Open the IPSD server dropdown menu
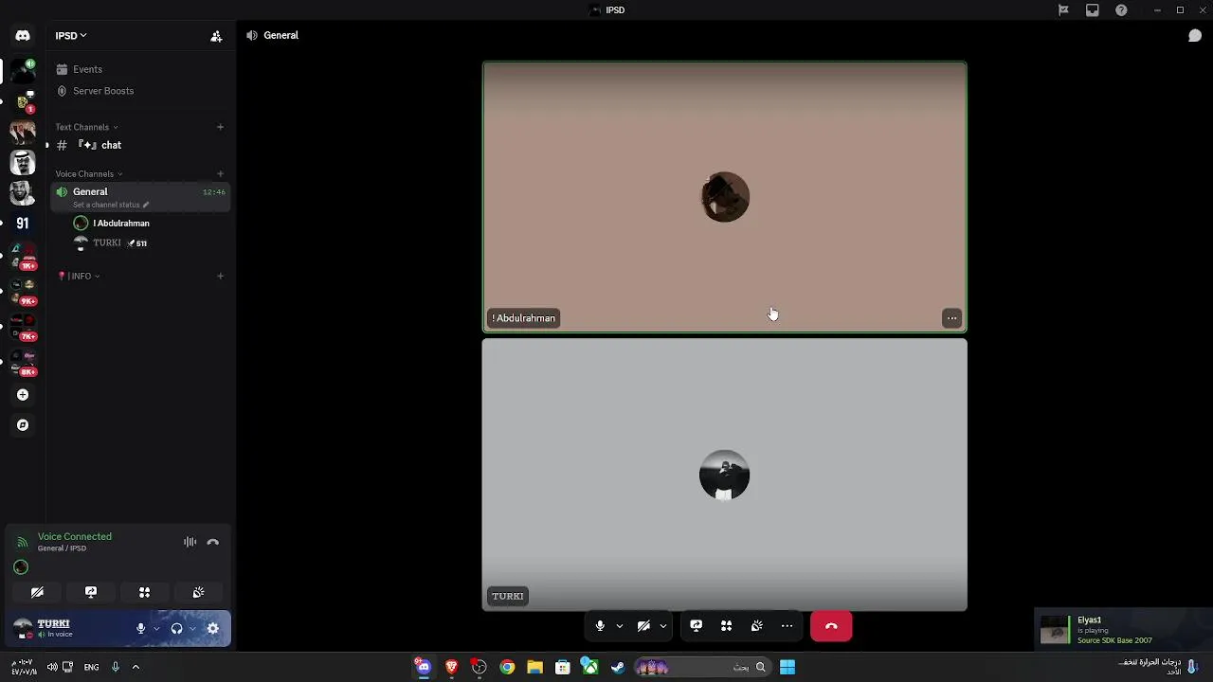This screenshot has height=682, width=1213. [x=71, y=36]
